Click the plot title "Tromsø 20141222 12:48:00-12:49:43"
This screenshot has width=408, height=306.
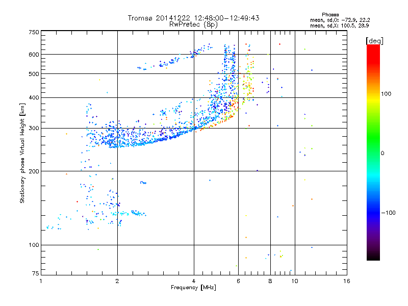193,18
